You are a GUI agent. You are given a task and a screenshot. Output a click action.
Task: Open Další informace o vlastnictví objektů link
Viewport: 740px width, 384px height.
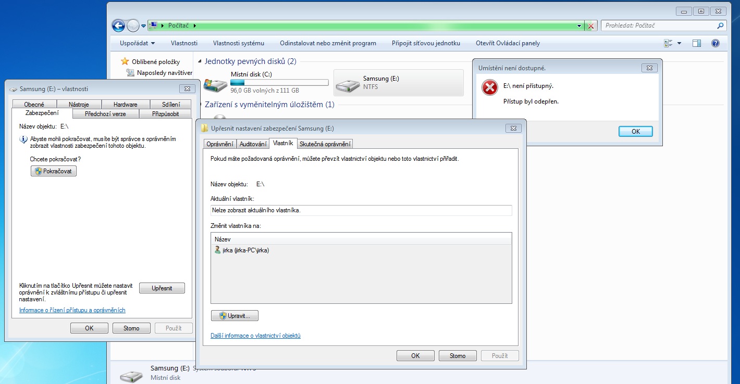[x=255, y=336]
